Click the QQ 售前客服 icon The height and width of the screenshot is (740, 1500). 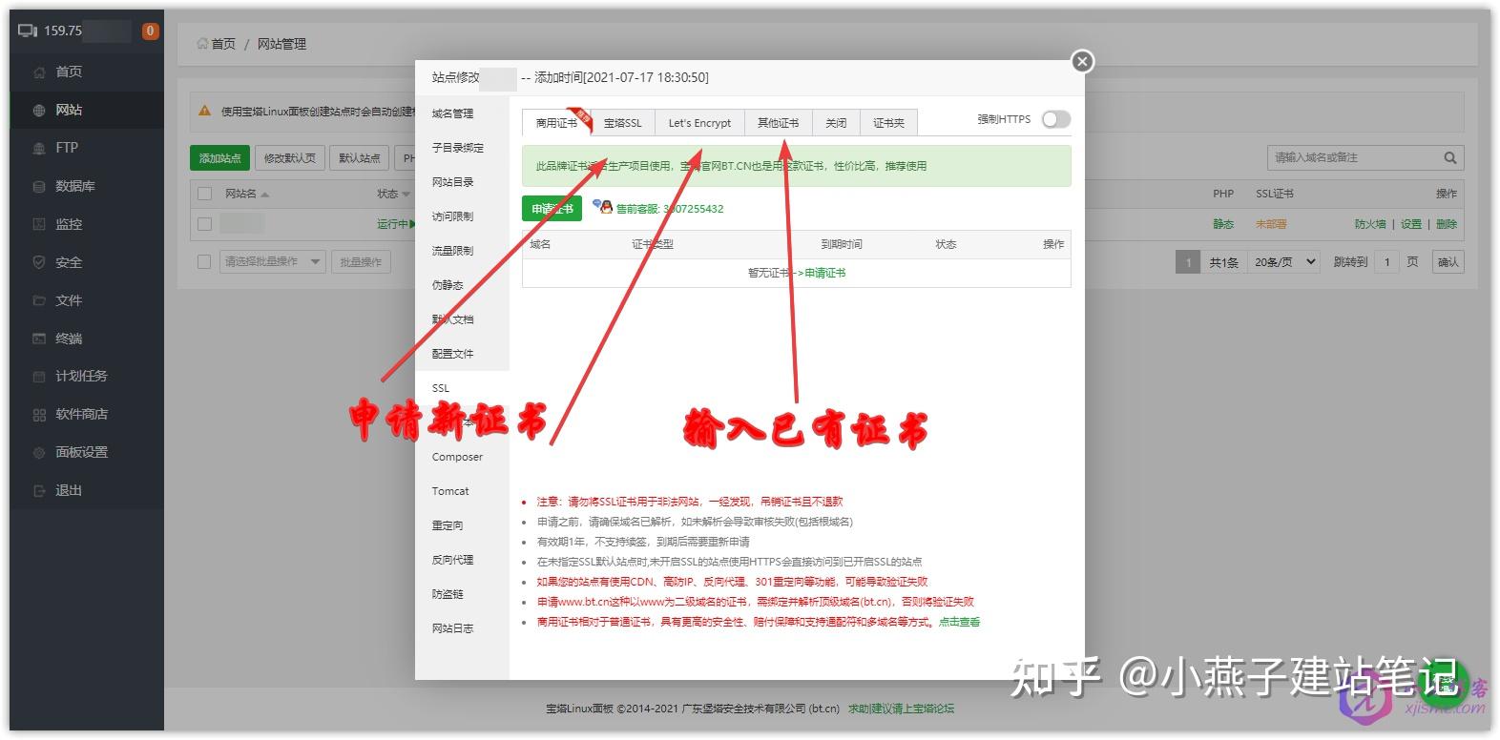pyautogui.click(x=602, y=207)
